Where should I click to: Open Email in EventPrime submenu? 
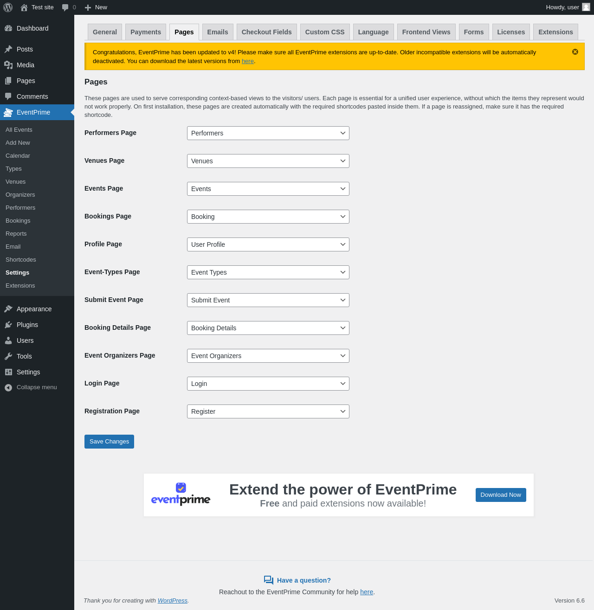(37, 247)
